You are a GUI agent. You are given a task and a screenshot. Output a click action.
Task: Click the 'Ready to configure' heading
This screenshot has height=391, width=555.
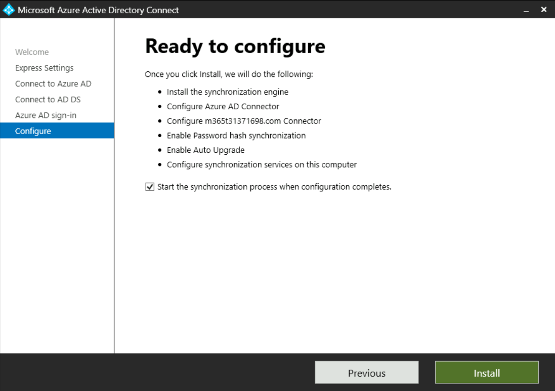pos(235,46)
